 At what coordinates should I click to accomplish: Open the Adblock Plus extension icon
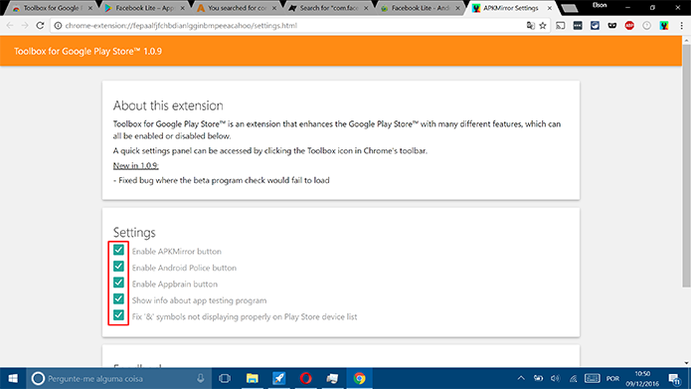click(x=629, y=26)
